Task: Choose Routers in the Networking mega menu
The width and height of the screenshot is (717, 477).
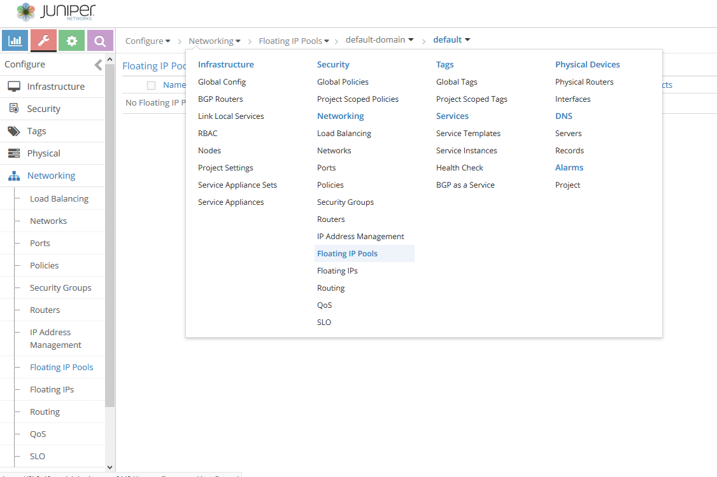Action: tap(331, 219)
